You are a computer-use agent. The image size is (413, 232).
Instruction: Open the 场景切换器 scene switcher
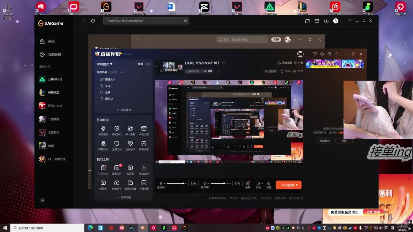tap(130, 183)
